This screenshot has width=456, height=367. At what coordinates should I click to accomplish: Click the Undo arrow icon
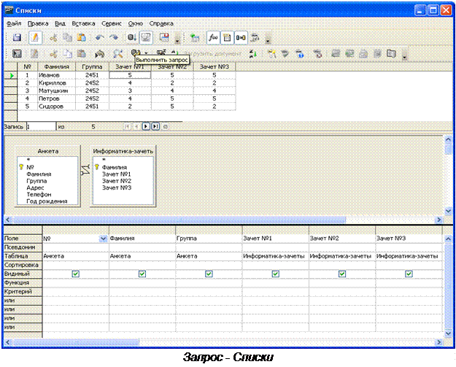point(98,37)
